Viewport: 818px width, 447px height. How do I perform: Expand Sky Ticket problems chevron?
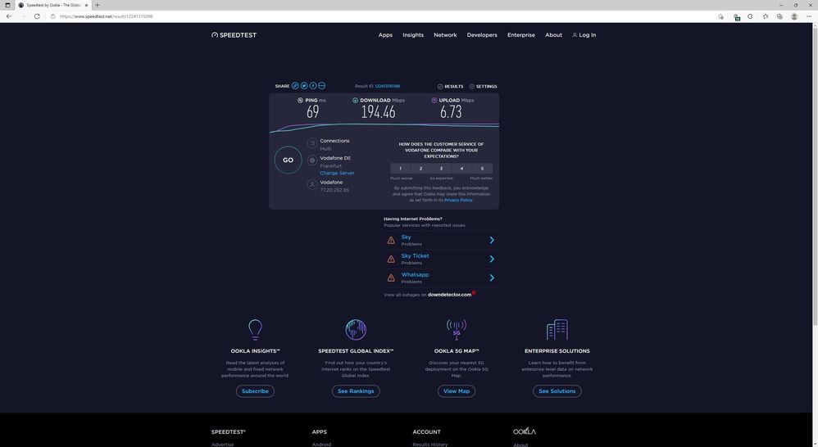[492, 259]
